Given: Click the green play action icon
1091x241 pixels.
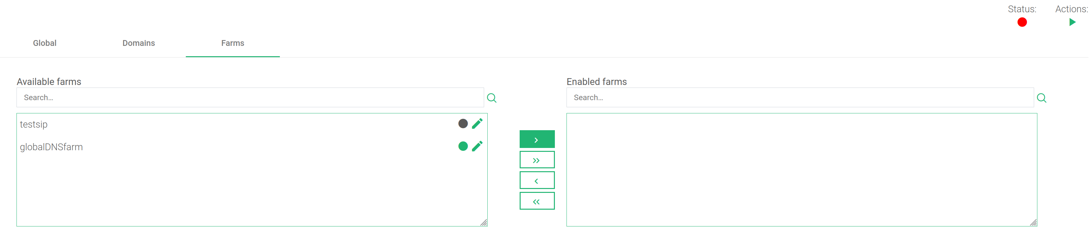Looking at the screenshot, I should 1072,22.
